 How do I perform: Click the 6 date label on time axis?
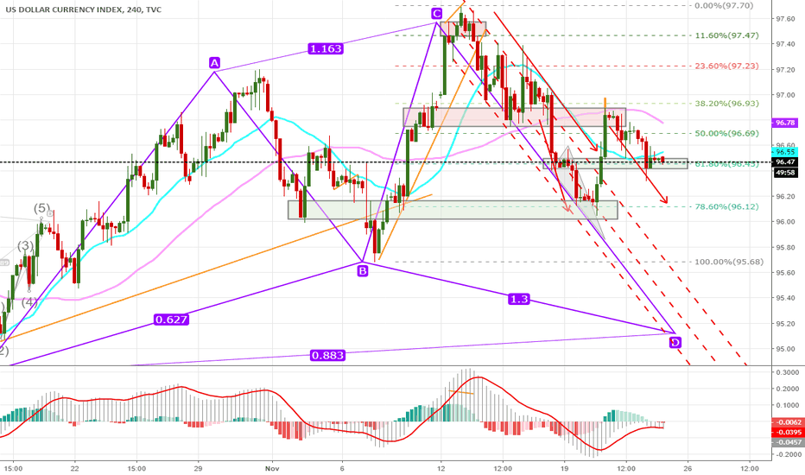tap(342, 468)
